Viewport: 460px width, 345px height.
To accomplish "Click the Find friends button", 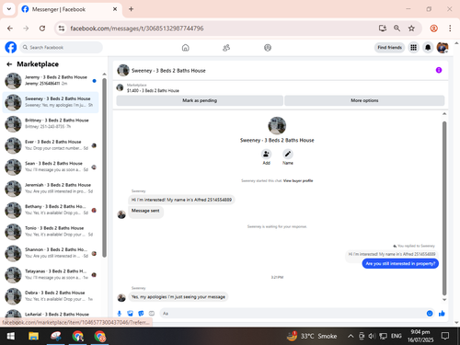I will pos(389,48).
